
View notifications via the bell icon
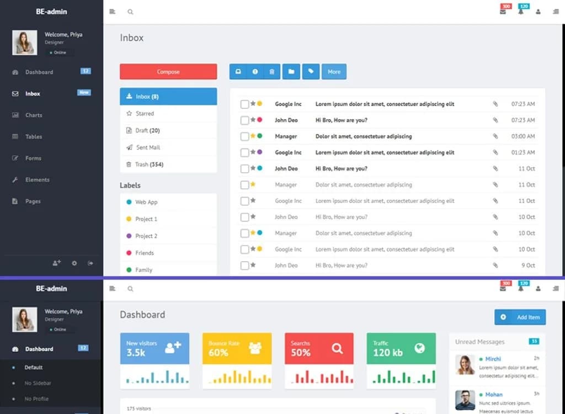pos(520,11)
